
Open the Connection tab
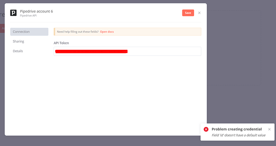(29, 32)
